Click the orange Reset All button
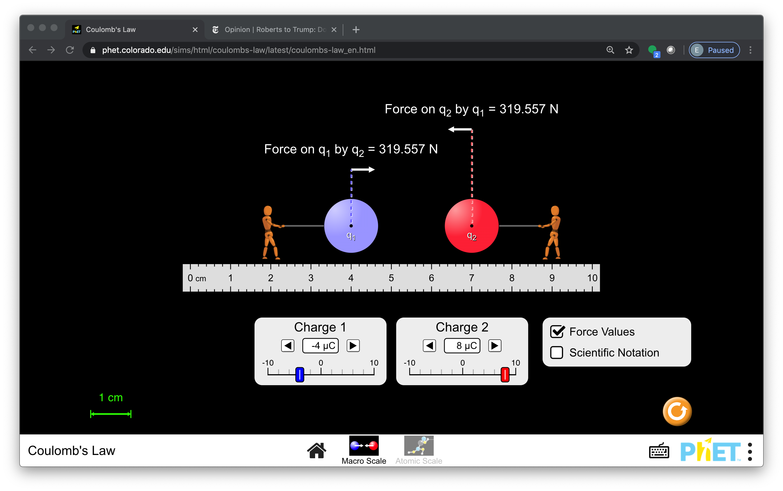Screen dimensions: 783x491 tap(677, 411)
